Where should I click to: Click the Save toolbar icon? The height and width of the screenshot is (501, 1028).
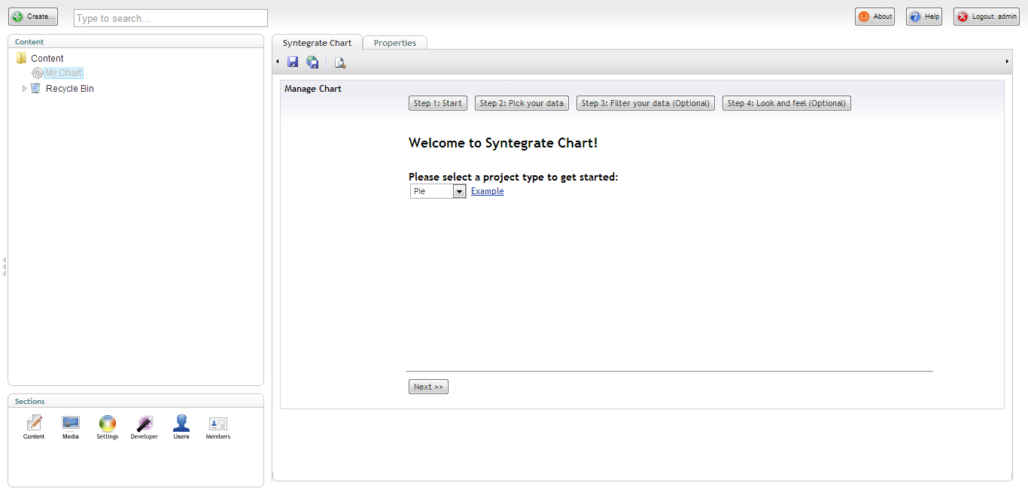tap(293, 62)
